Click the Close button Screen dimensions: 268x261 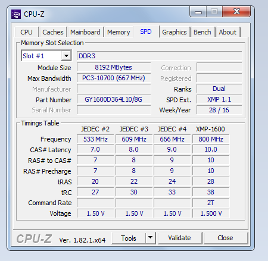225,238
